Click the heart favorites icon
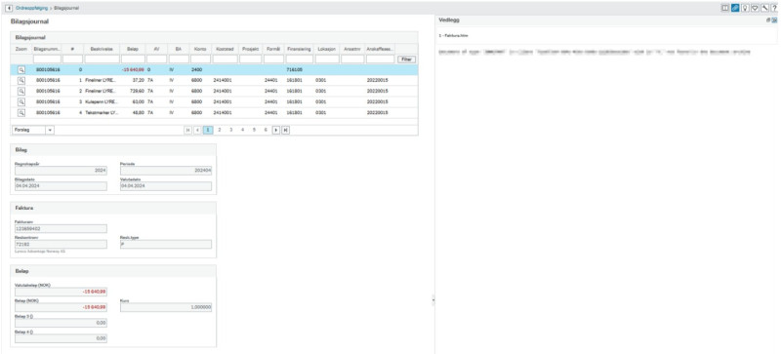The width and height of the screenshot is (781, 354). click(x=755, y=8)
